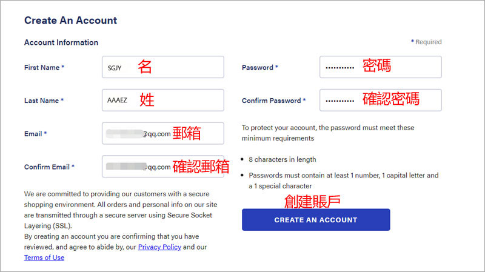Click the Confirm Password field

tap(380, 101)
